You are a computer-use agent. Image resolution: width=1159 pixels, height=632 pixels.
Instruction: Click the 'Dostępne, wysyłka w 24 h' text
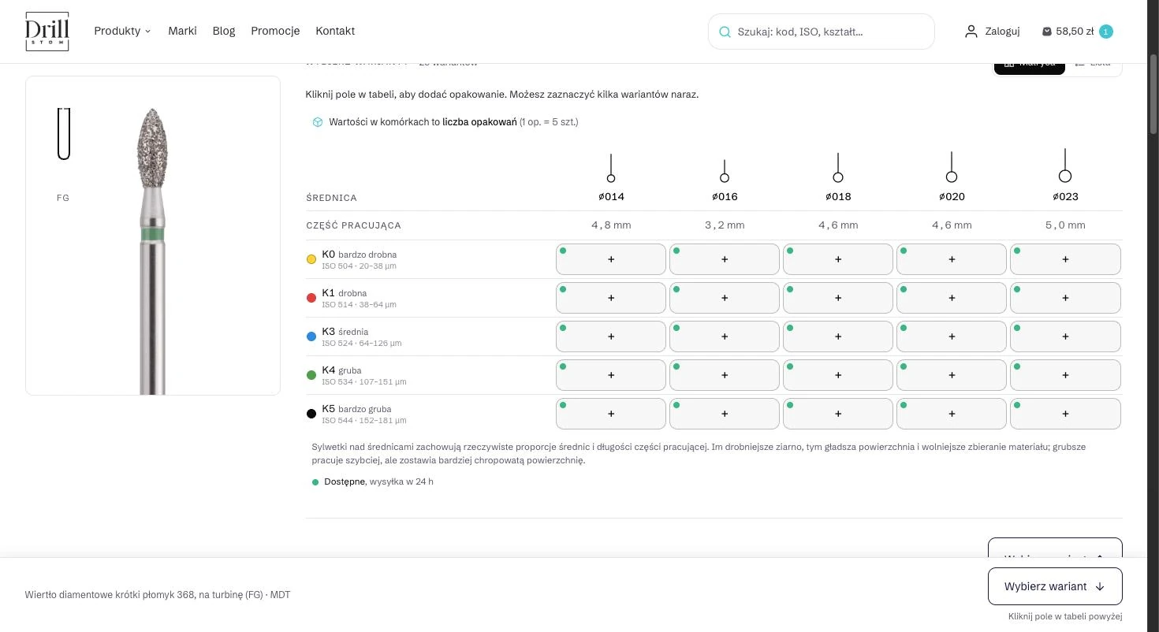click(378, 481)
